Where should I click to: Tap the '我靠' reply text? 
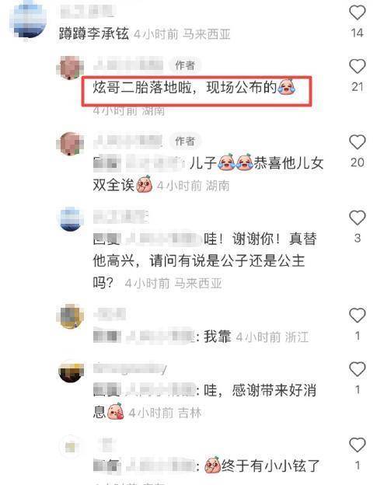[218, 337]
